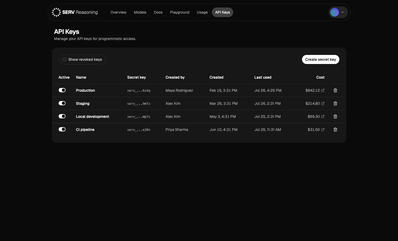Open external cost link for $69.30
This screenshot has height=241, width=398.
[x=323, y=117]
